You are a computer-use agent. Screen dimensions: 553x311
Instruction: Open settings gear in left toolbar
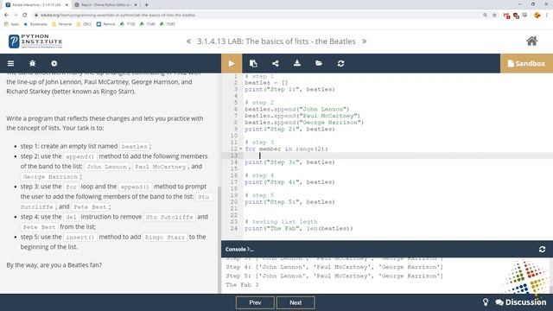coord(54,63)
